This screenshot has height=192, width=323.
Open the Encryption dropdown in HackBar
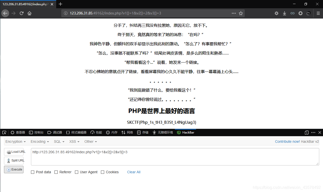point(15,141)
